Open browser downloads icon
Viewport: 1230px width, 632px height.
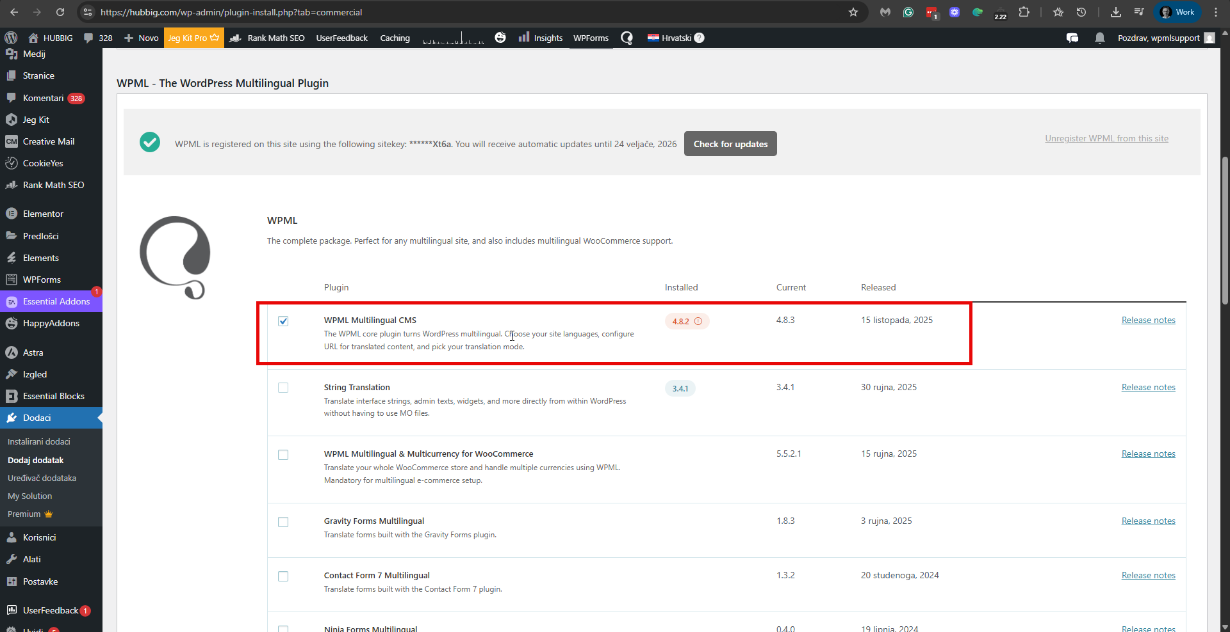tap(1115, 12)
